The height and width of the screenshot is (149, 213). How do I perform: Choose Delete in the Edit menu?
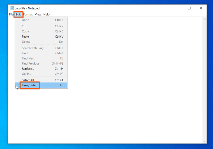pos(41,42)
